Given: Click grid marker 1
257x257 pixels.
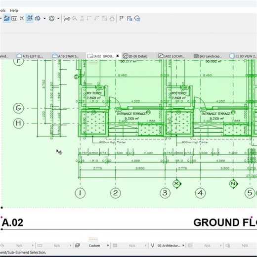Looking at the screenshot, I should pyautogui.click(x=80, y=193).
